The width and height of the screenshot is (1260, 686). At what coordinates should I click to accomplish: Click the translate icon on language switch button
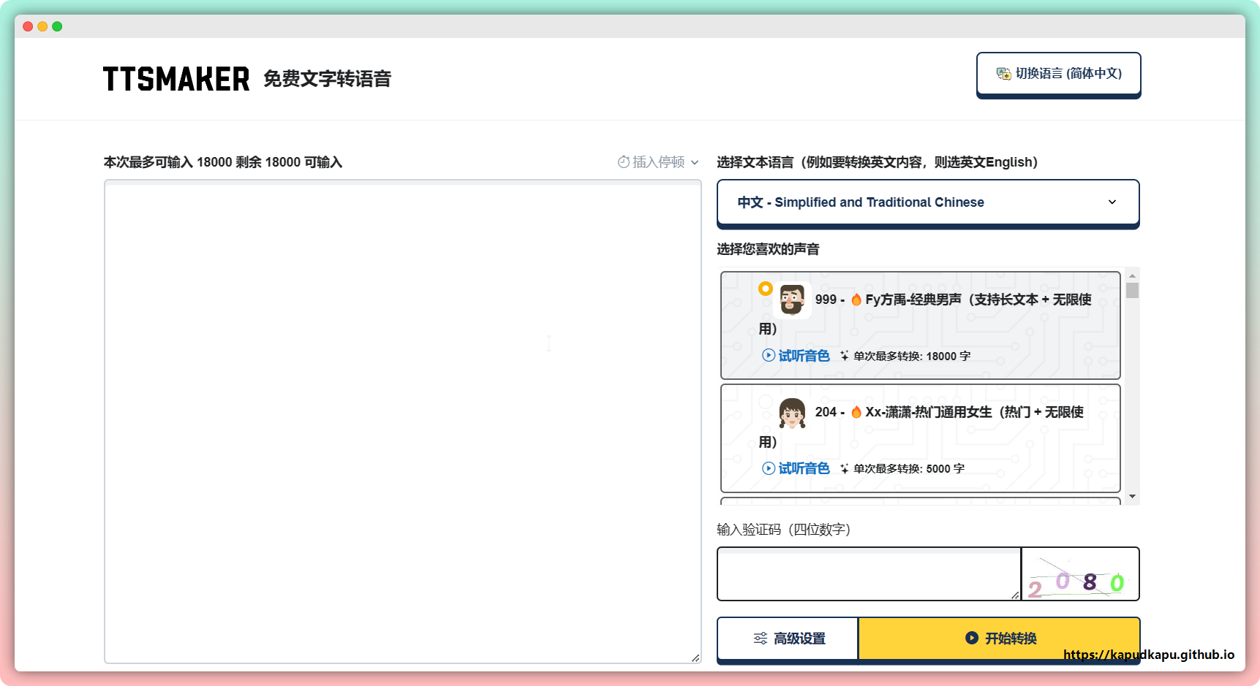coord(1003,74)
